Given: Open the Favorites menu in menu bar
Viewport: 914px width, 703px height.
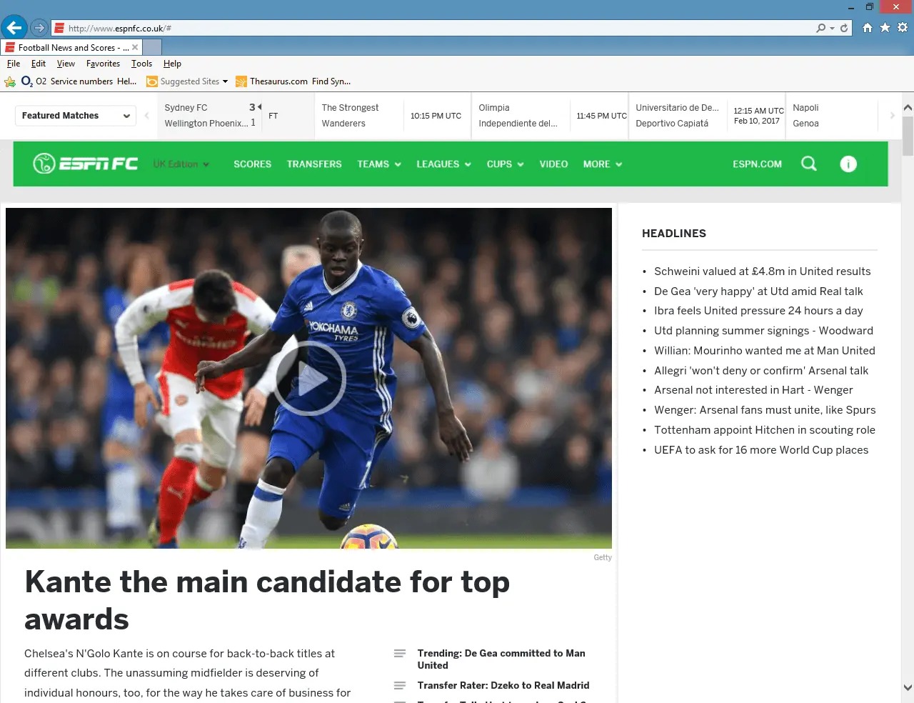Looking at the screenshot, I should [103, 64].
